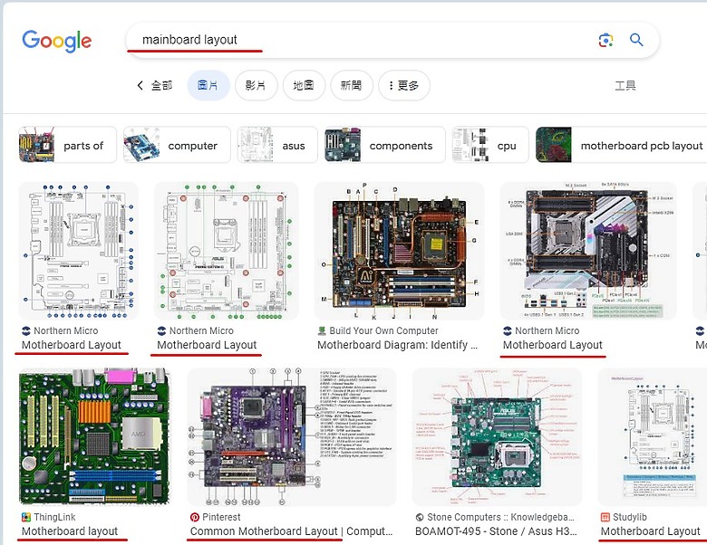Click the Google logo
The image size is (707, 545).
(57, 41)
